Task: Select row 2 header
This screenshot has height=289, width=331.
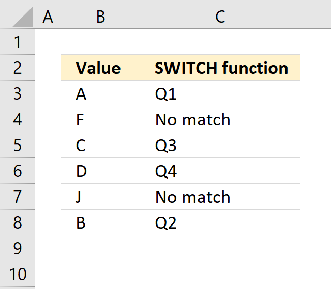Action: tap(17, 68)
